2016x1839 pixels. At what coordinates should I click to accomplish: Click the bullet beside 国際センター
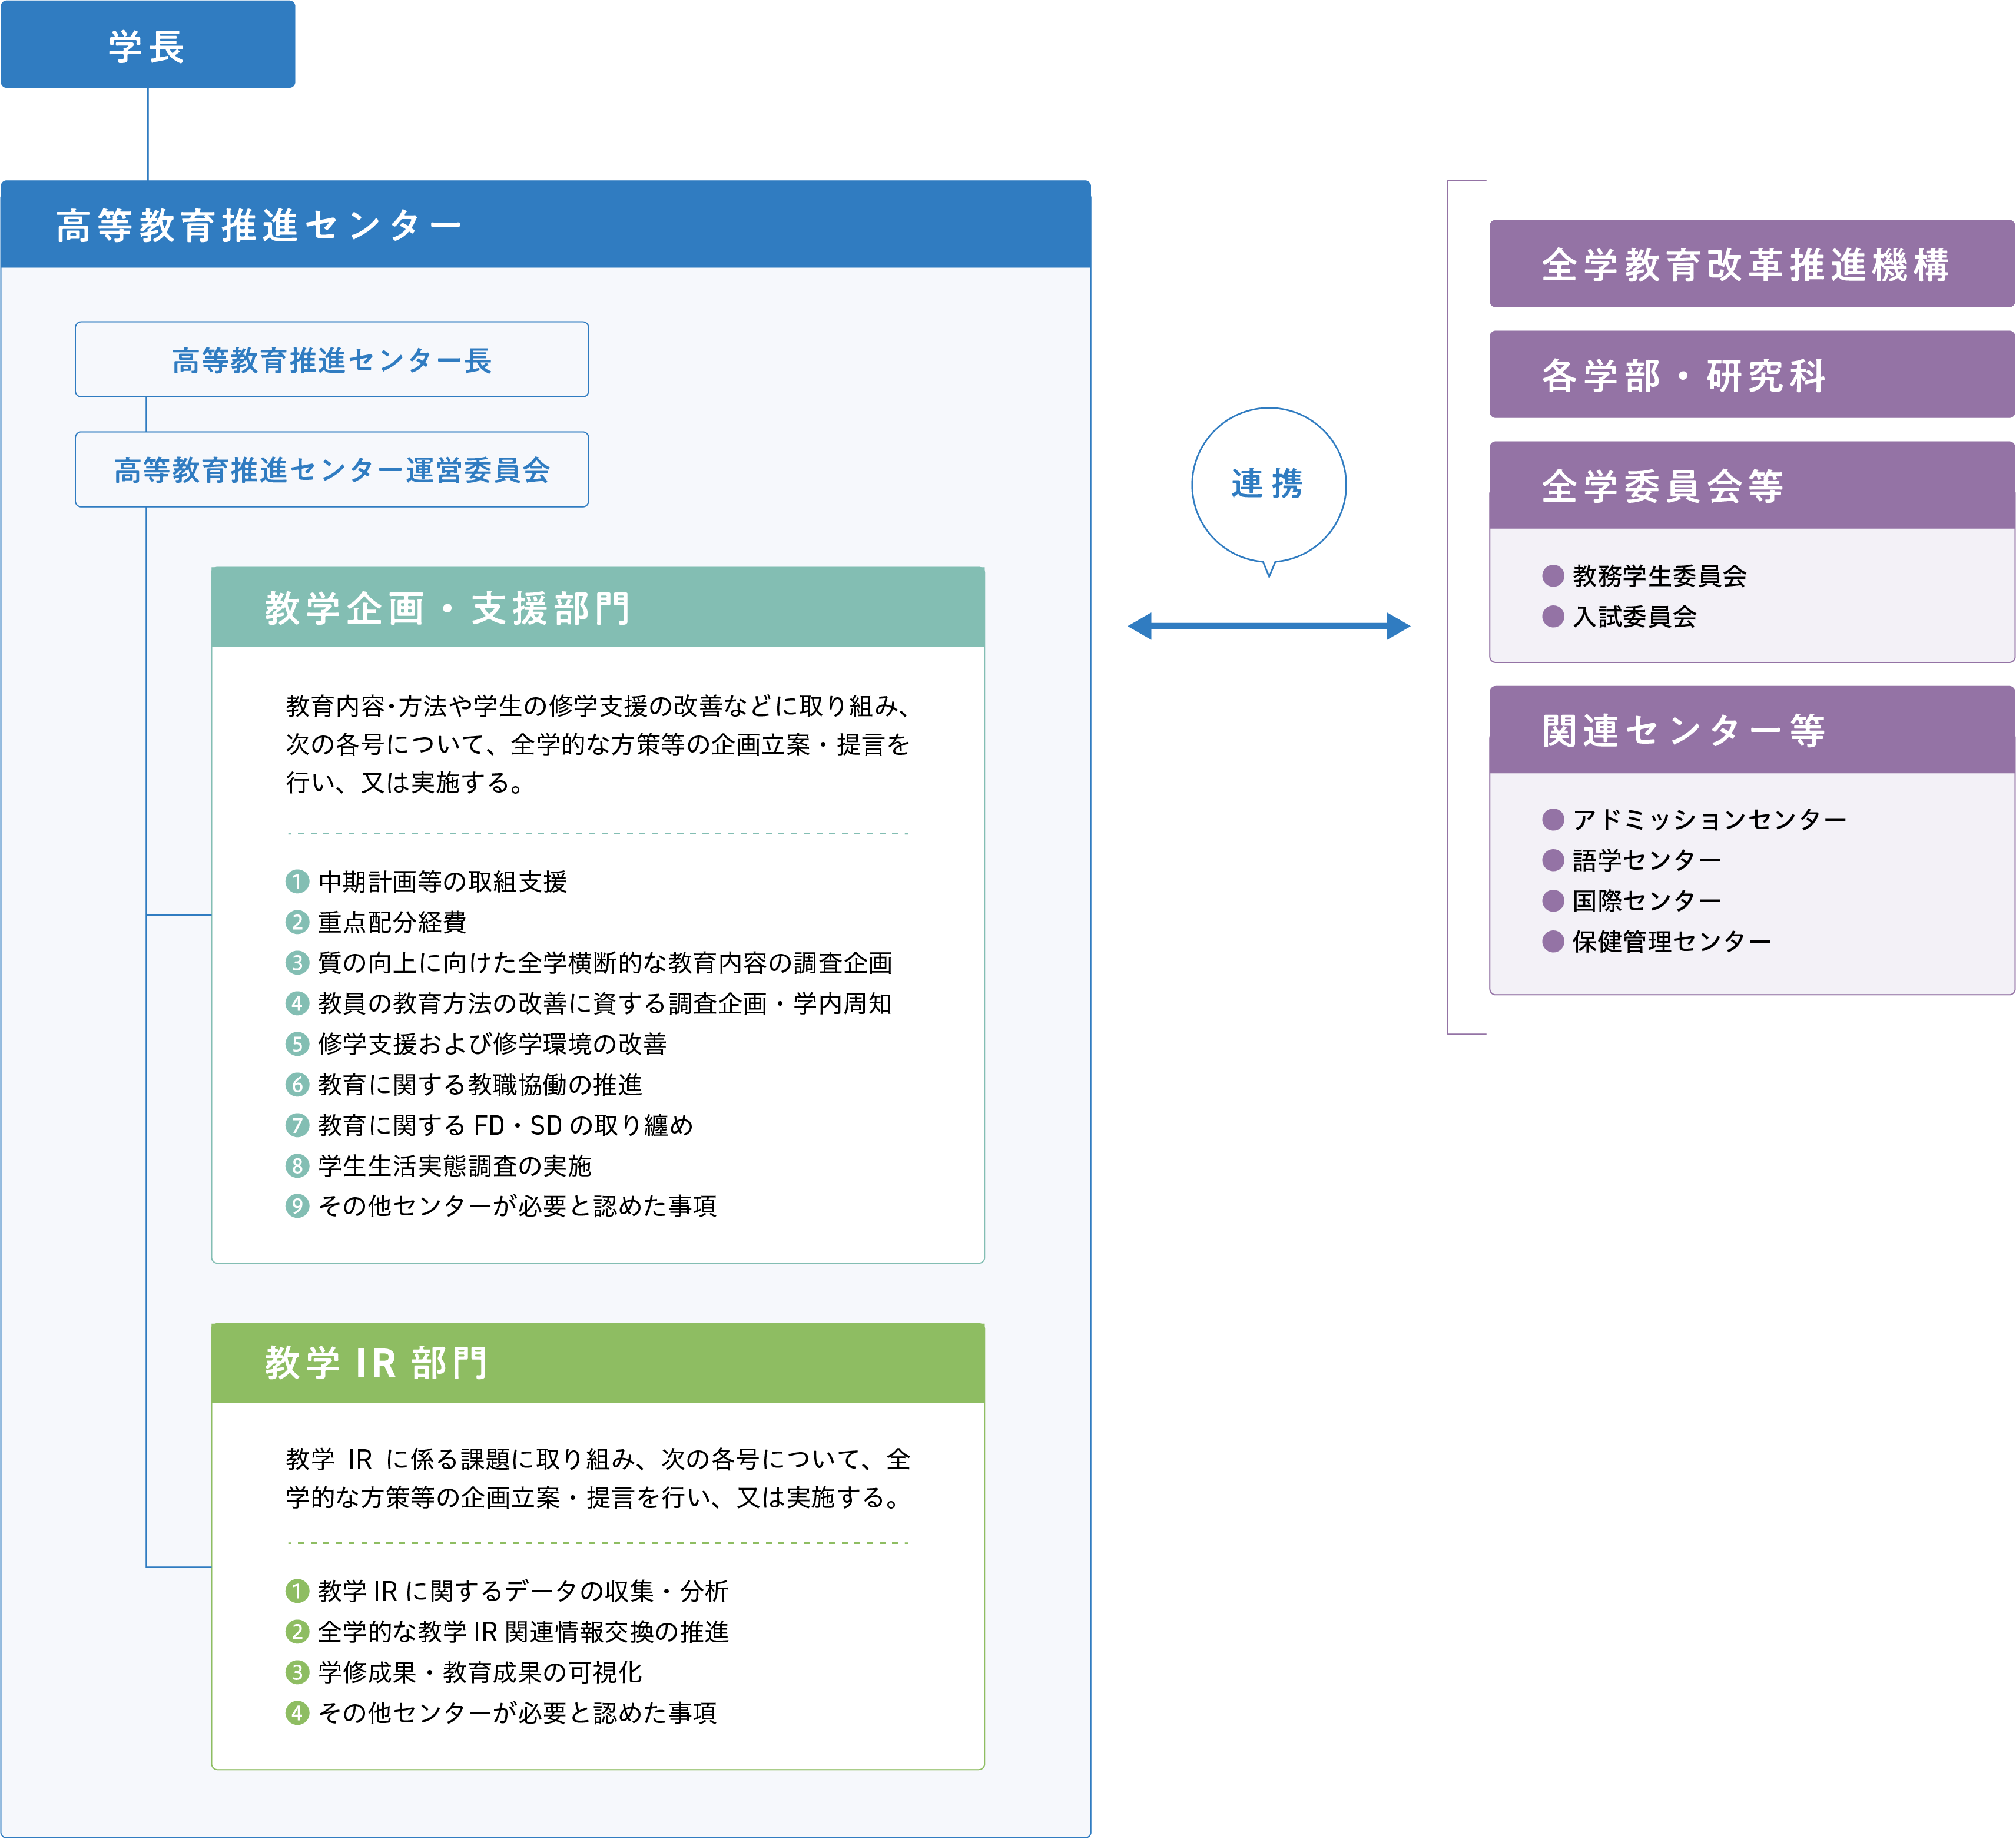click(1553, 901)
